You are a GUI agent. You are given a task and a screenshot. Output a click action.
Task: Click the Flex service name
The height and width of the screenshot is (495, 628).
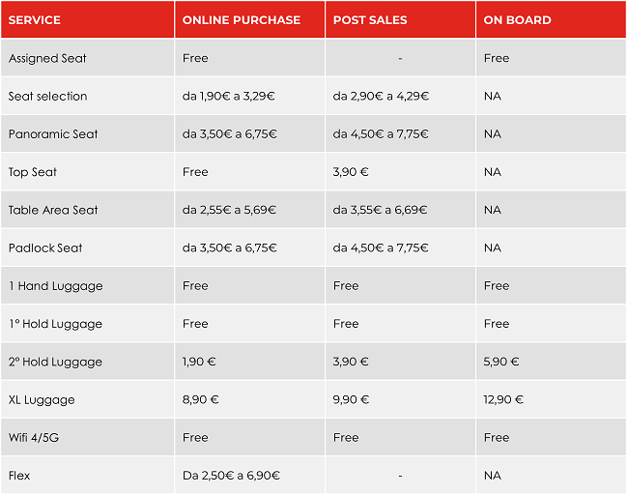click(20, 476)
